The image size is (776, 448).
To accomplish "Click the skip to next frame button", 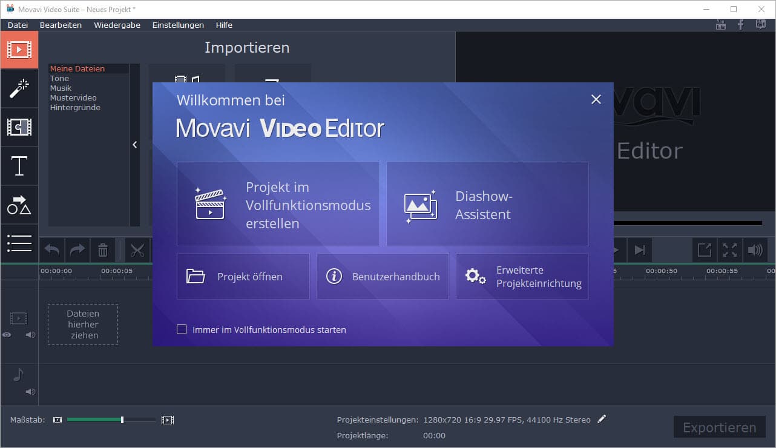I will point(639,250).
